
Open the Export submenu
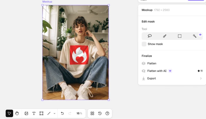172,78
